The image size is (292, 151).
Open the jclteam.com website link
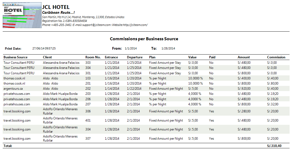click(x=135, y=25)
